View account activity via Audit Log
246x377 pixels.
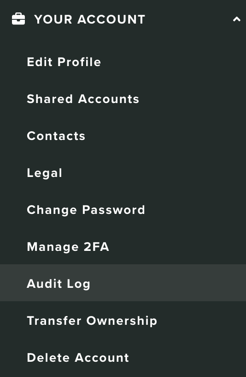pyautogui.click(x=123, y=283)
